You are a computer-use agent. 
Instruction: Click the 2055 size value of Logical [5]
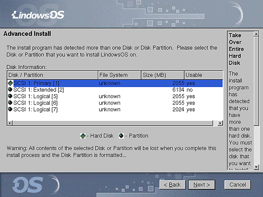(x=178, y=96)
